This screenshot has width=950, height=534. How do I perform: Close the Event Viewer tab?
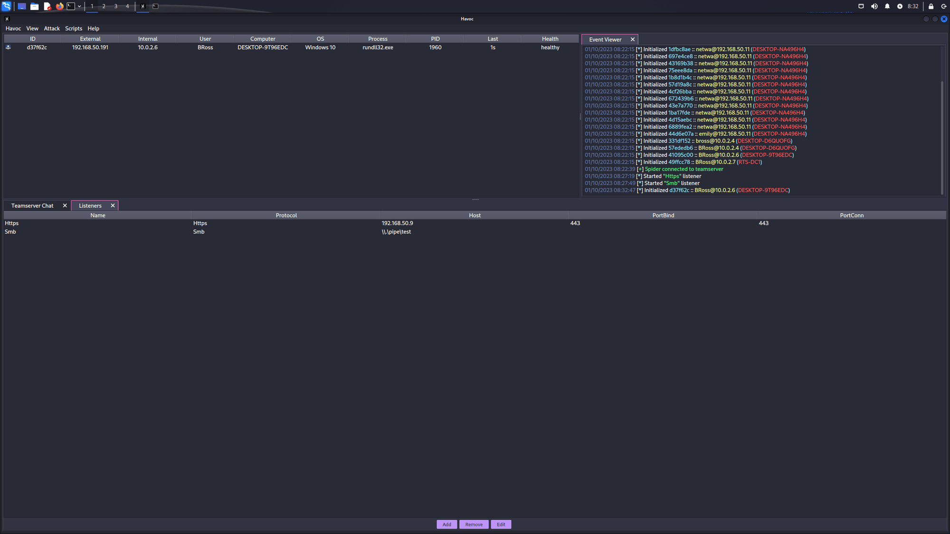click(632, 39)
